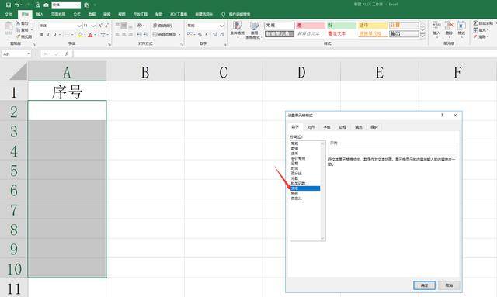Center text horizontally in cell
This screenshot has height=297, width=497.
pos(124,35)
